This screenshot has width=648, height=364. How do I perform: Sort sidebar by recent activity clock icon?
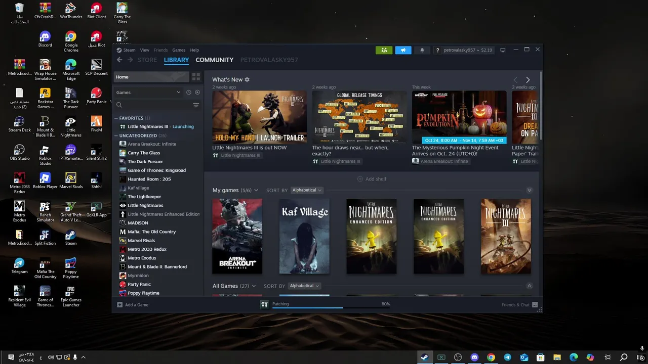(188, 93)
